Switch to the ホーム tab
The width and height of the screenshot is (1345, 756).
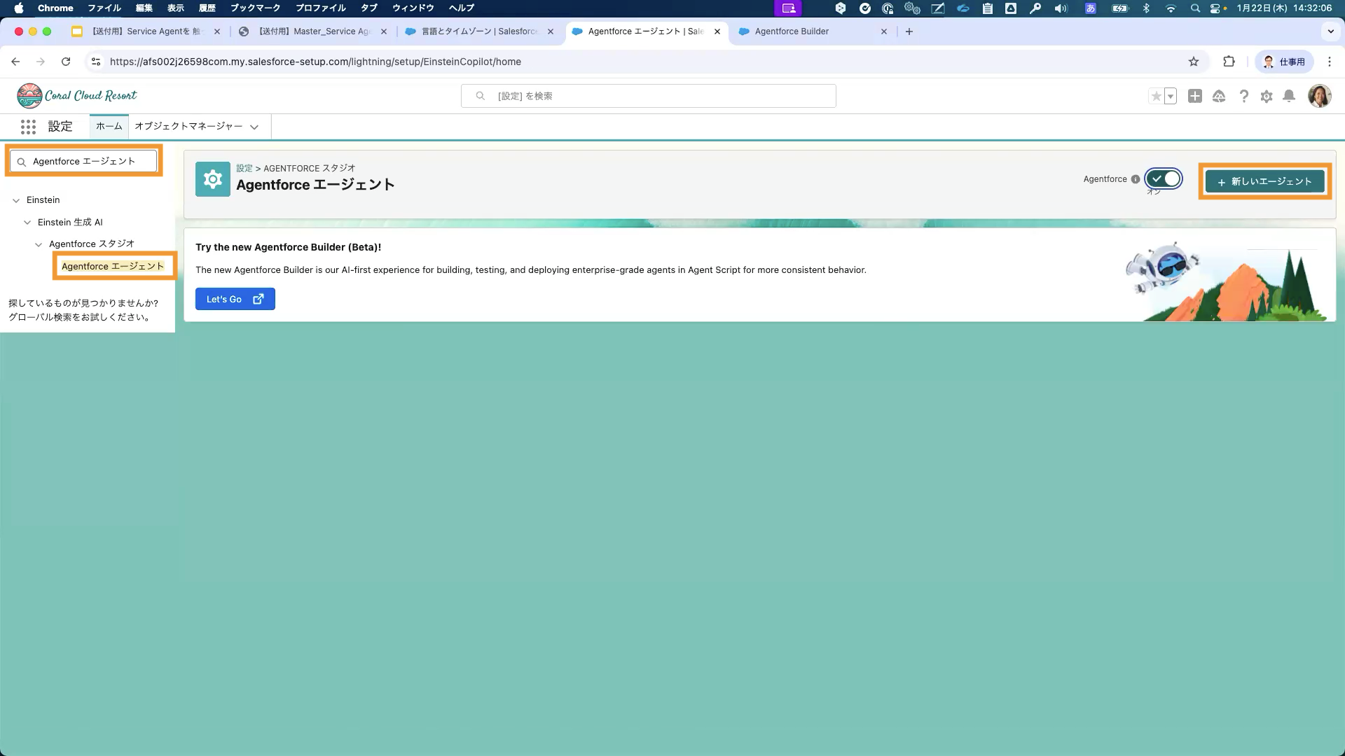[109, 126]
